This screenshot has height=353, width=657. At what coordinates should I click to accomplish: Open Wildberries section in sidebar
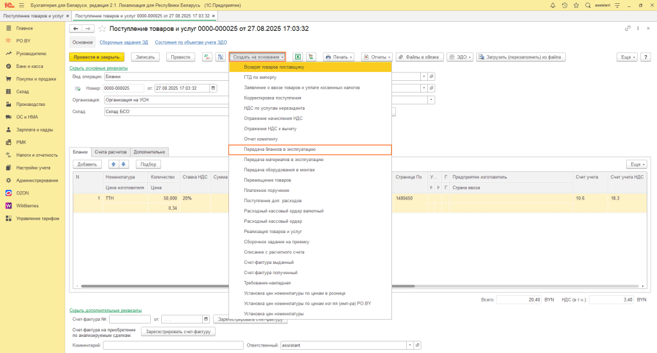click(x=27, y=206)
